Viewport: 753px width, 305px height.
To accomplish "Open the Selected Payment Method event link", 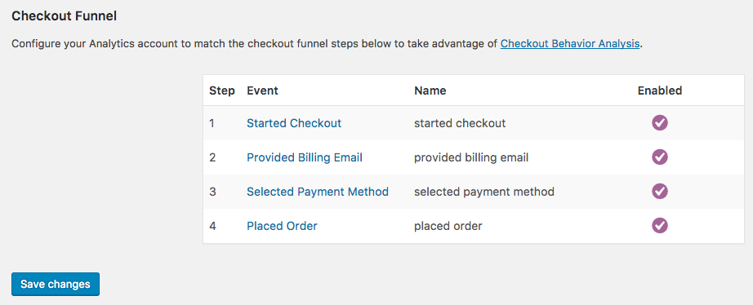I will (318, 192).
